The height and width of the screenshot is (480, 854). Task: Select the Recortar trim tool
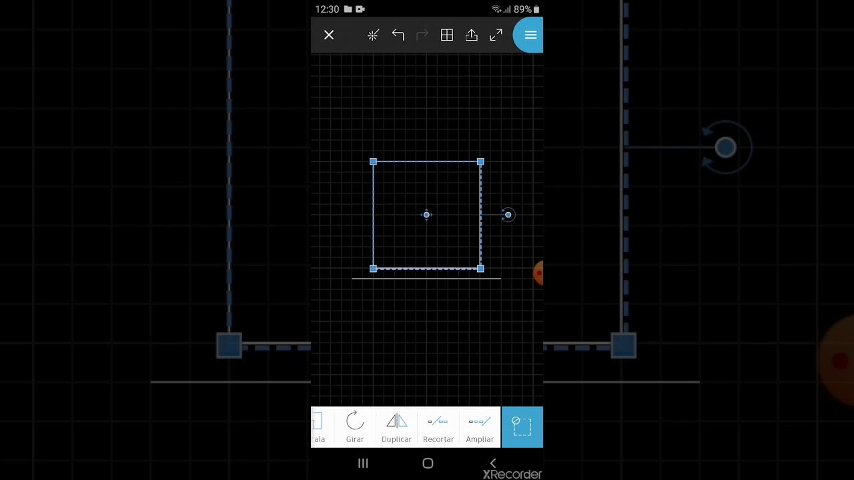click(x=438, y=427)
